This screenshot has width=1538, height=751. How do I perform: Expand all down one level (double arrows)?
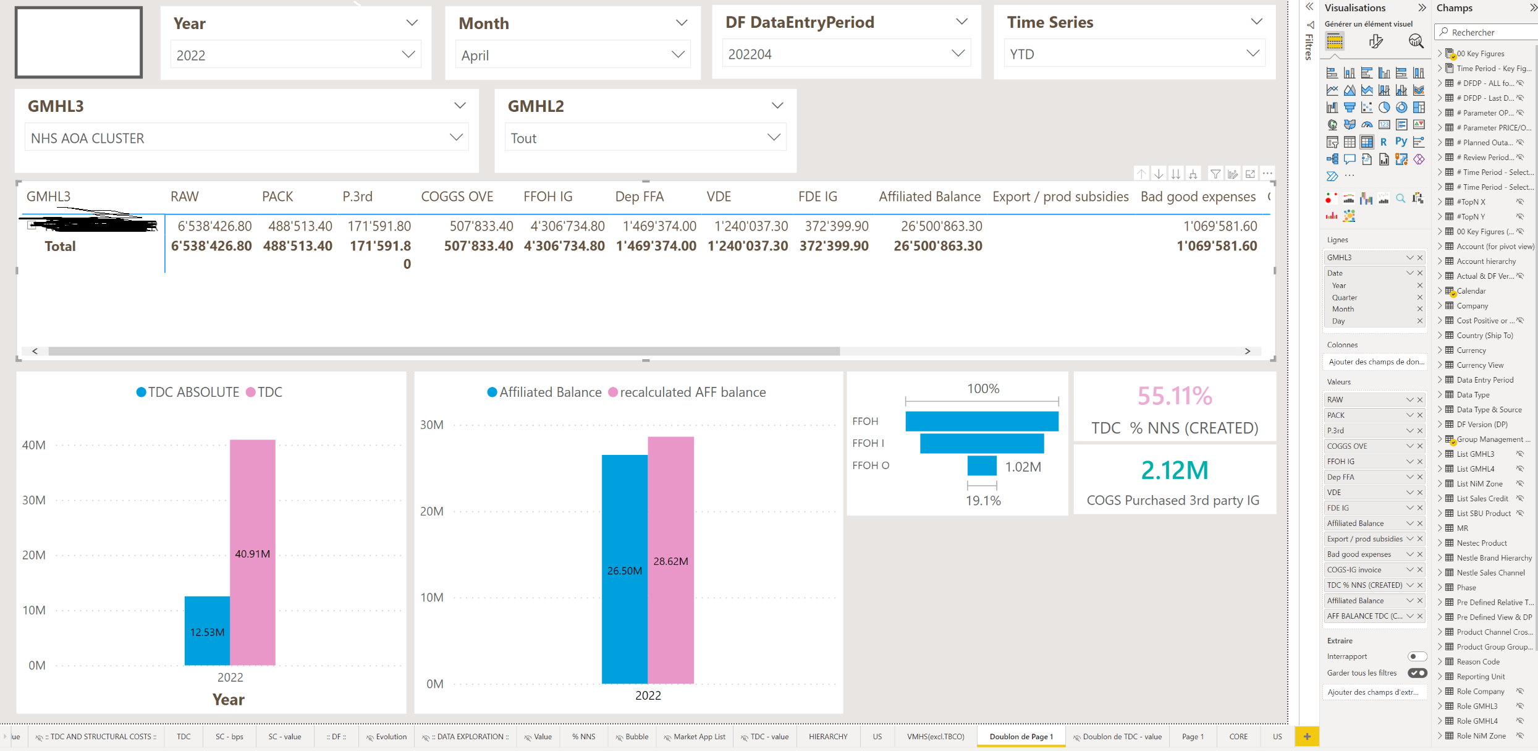pos(1176,174)
